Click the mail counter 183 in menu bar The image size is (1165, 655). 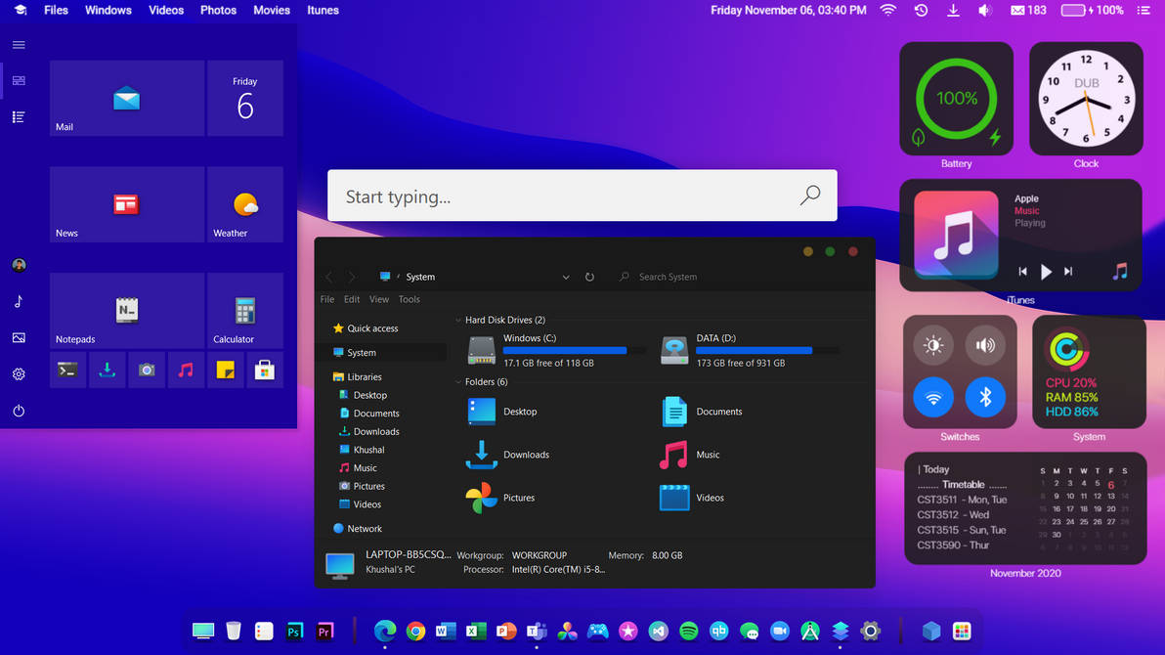click(1028, 11)
